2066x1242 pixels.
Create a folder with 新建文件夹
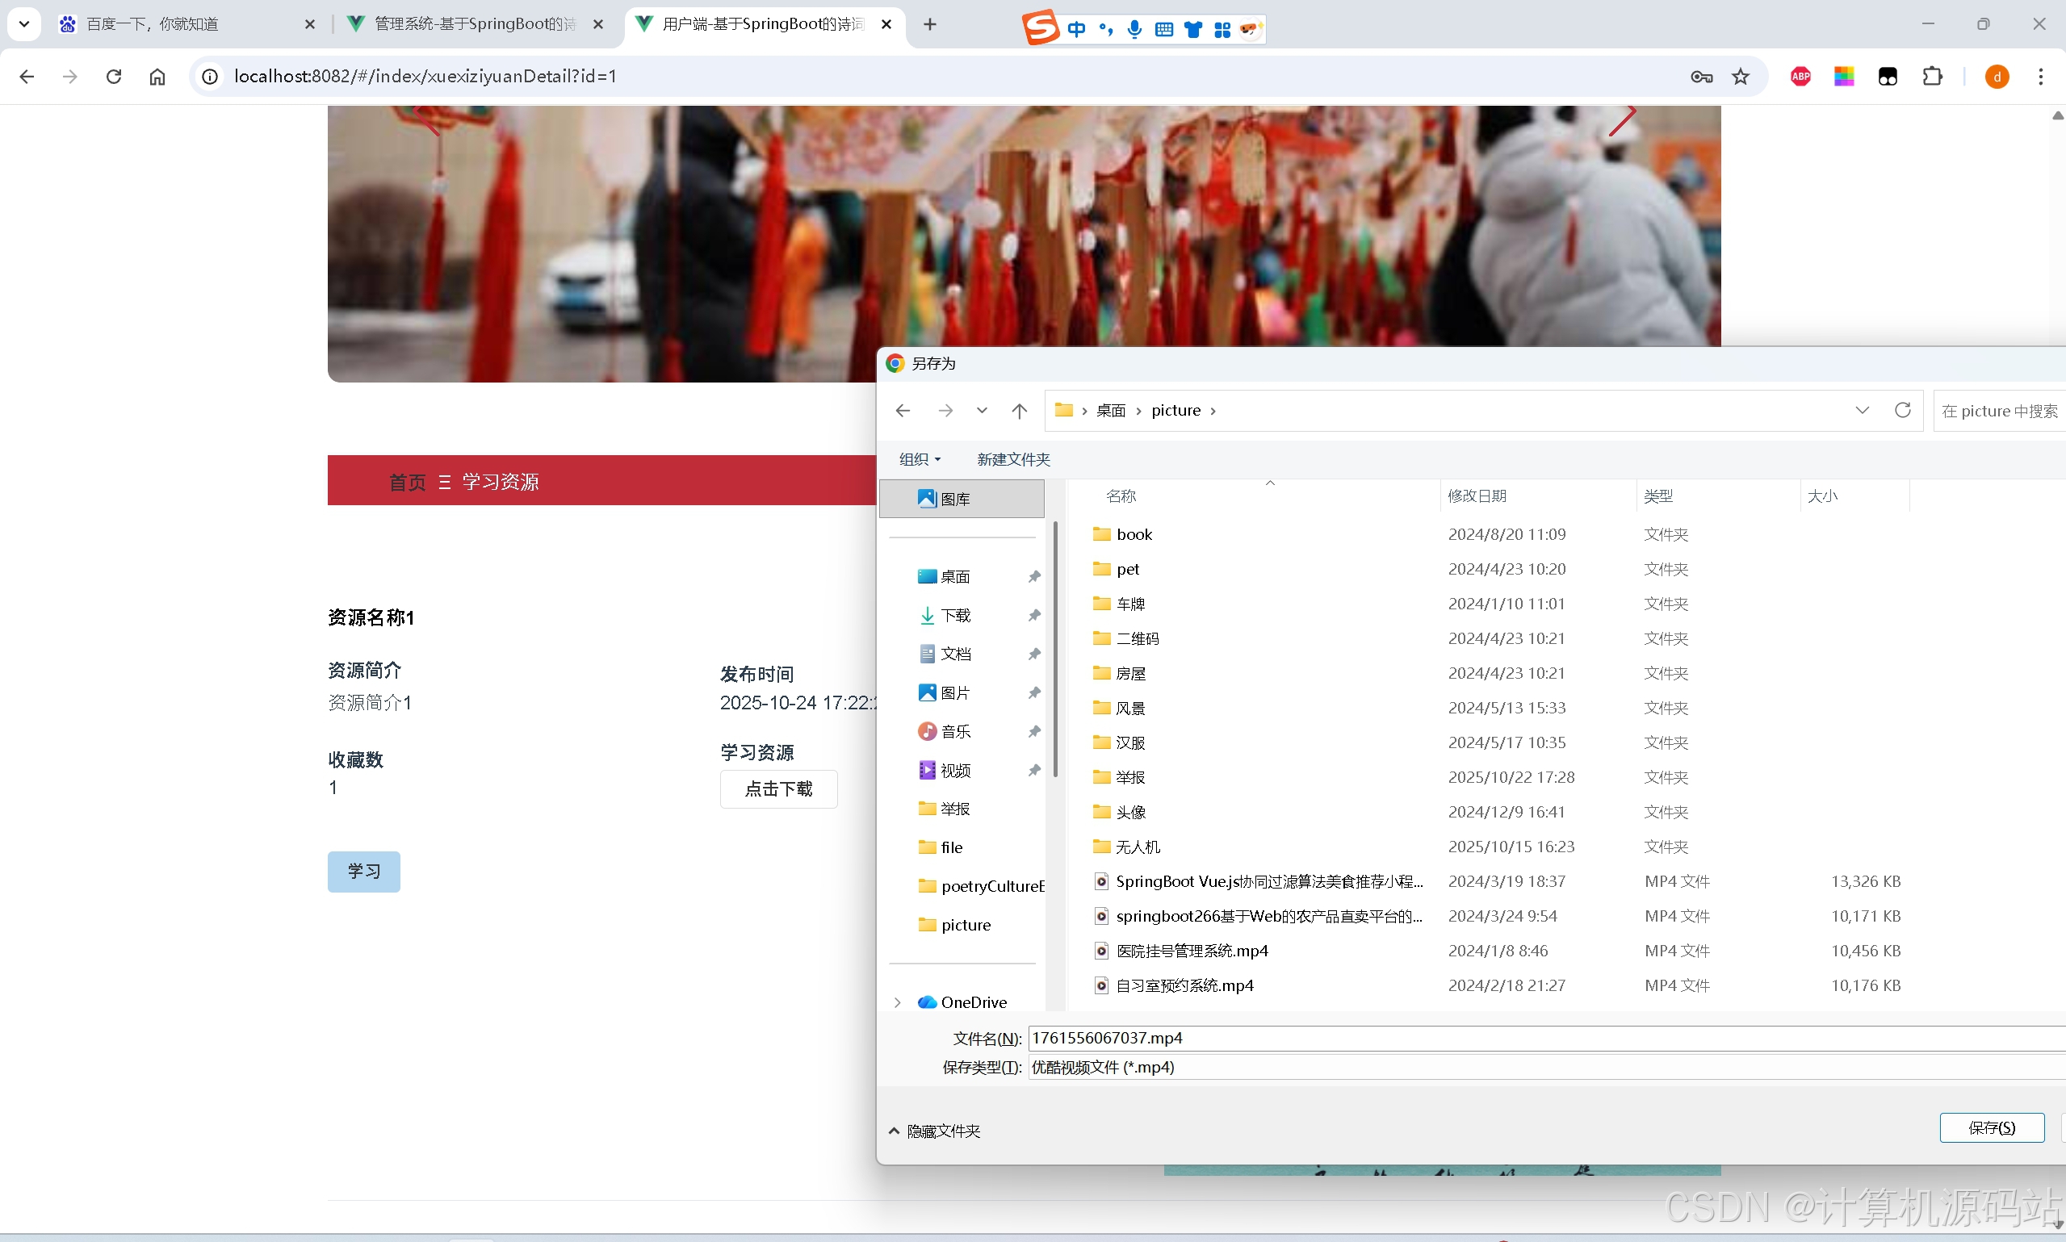point(1013,459)
